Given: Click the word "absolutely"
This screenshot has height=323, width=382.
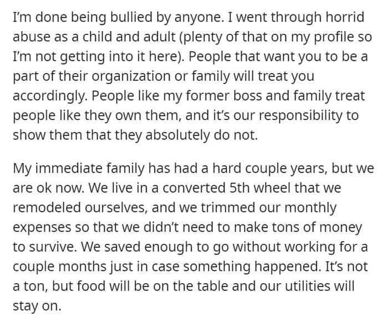Looking at the screenshot, I should [x=177, y=135].
